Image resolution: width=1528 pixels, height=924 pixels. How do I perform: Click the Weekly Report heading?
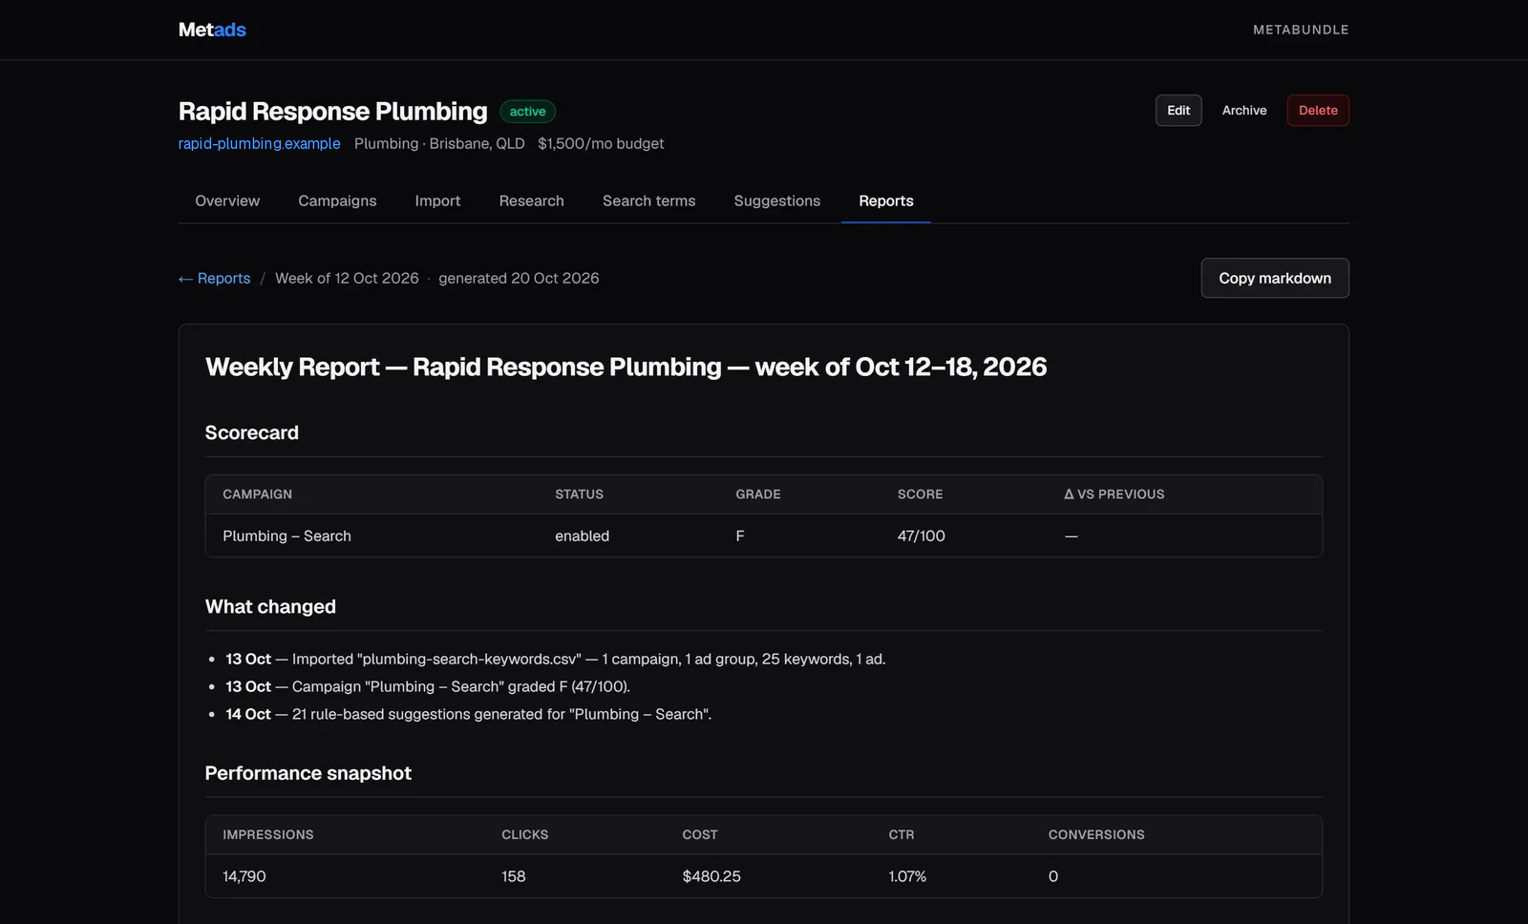(x=626, y=367)
